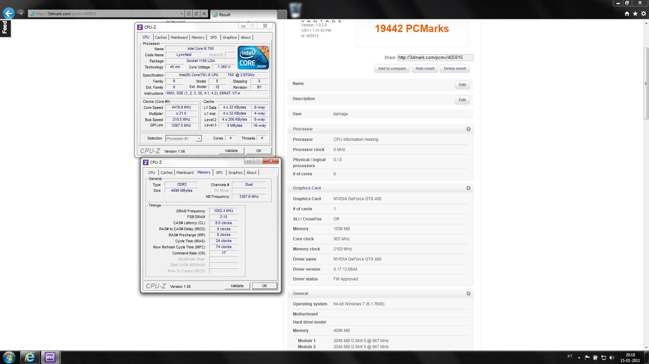Click the browser Home icon
649x364 pixels.
click(627, 14)
